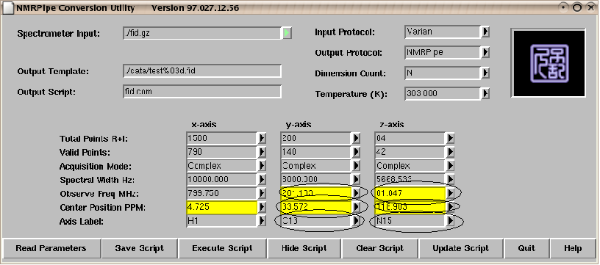Open z-axis Observe Freq MHz arrow

click(450, 193)
